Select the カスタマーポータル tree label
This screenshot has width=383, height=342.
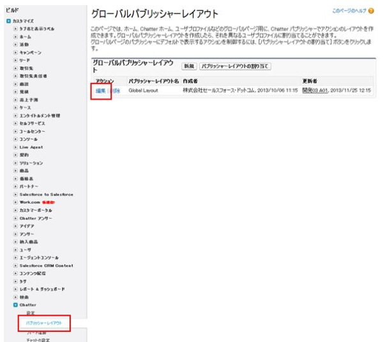36,210
